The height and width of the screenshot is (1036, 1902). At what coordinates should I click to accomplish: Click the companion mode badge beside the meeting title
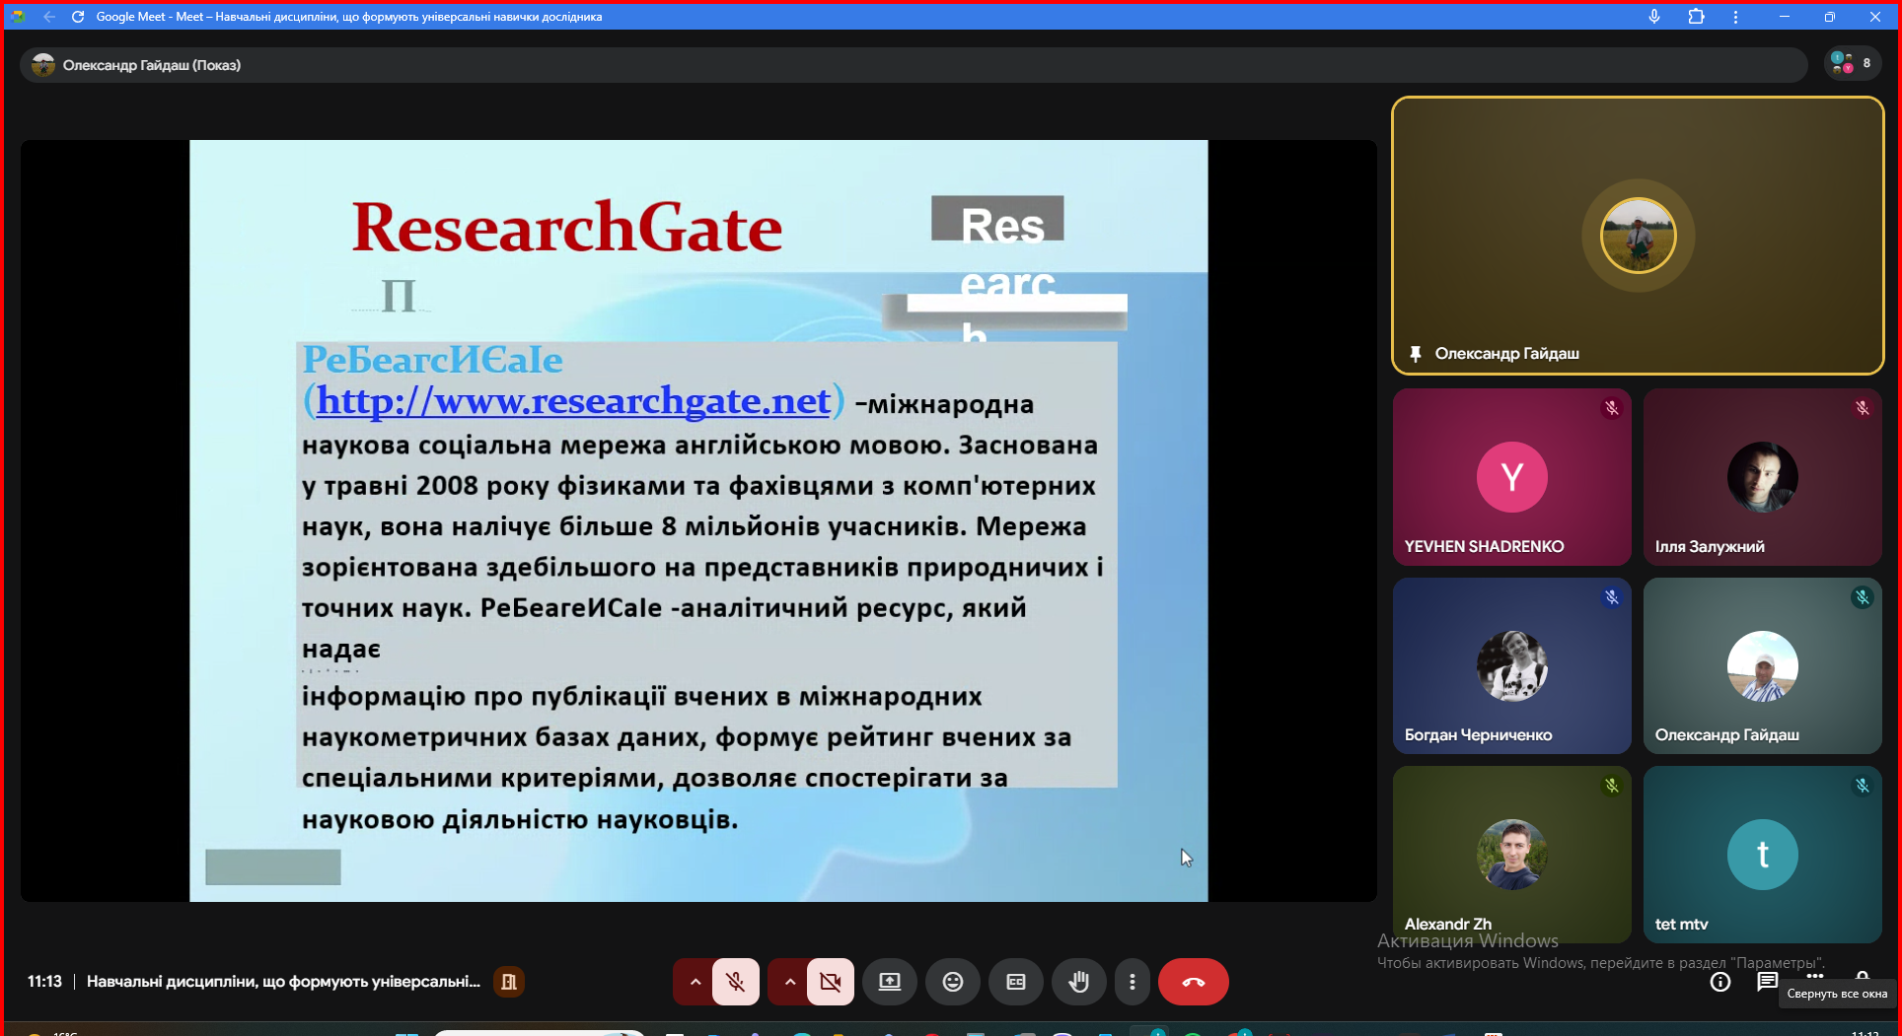point(509,982)
